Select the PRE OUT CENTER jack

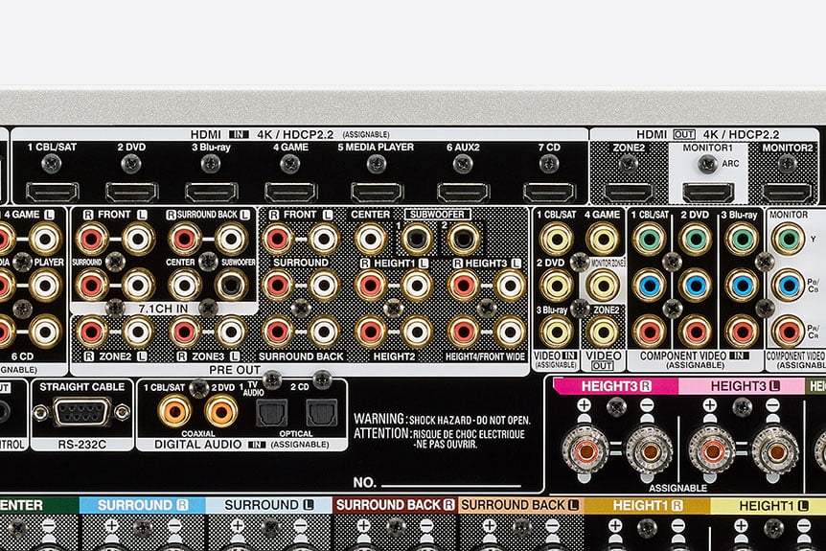(x=370, y=239)
